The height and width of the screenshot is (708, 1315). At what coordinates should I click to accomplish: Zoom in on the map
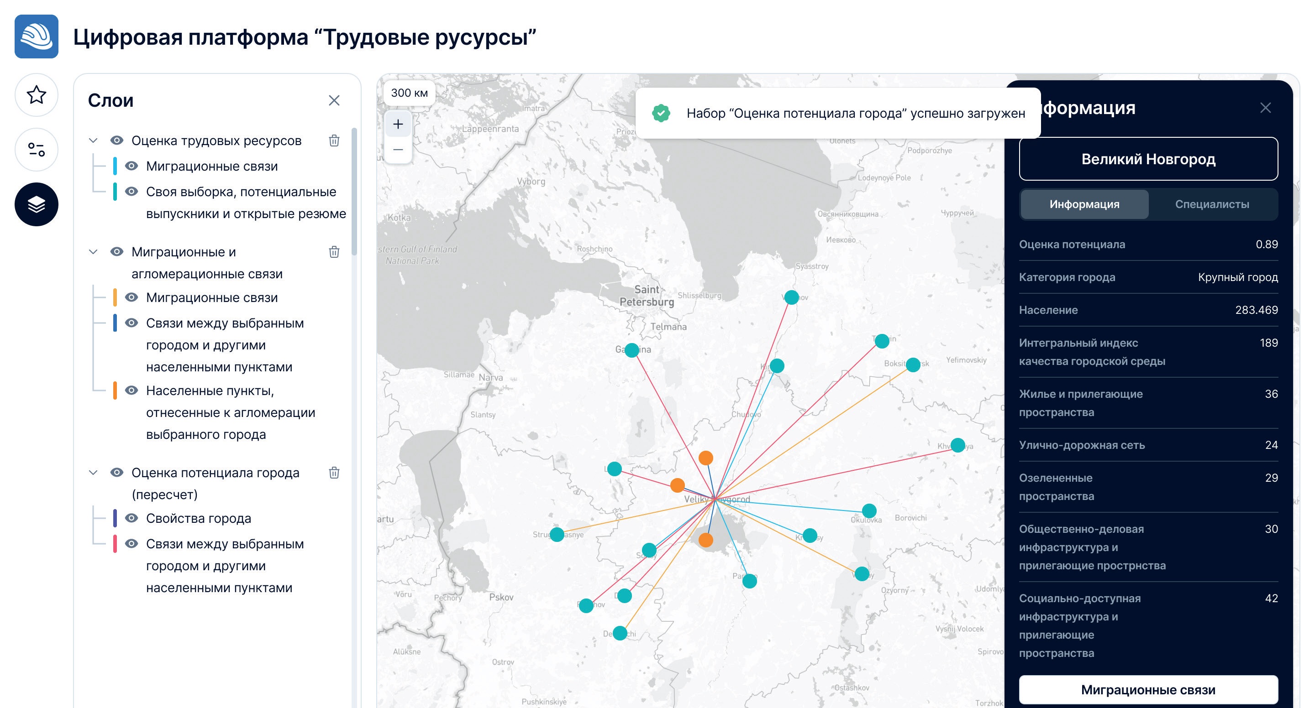[398, 124]
